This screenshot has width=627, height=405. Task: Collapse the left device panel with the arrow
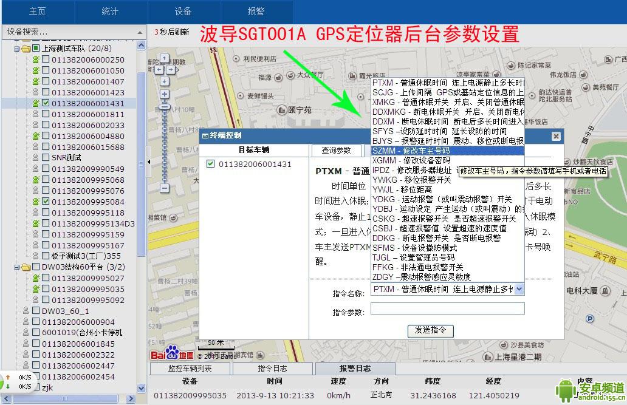tap(149, 162)
